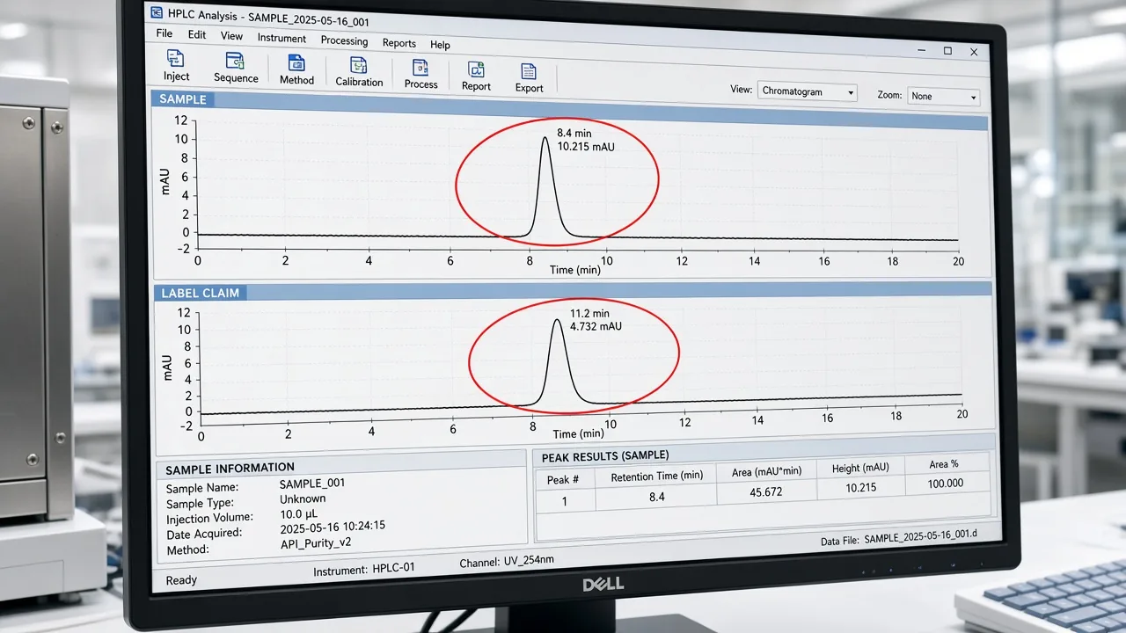Screen dimensions: 1126x633
Task: Click the 10.0 µL injection volume value
Action: (x=300, y=513)
